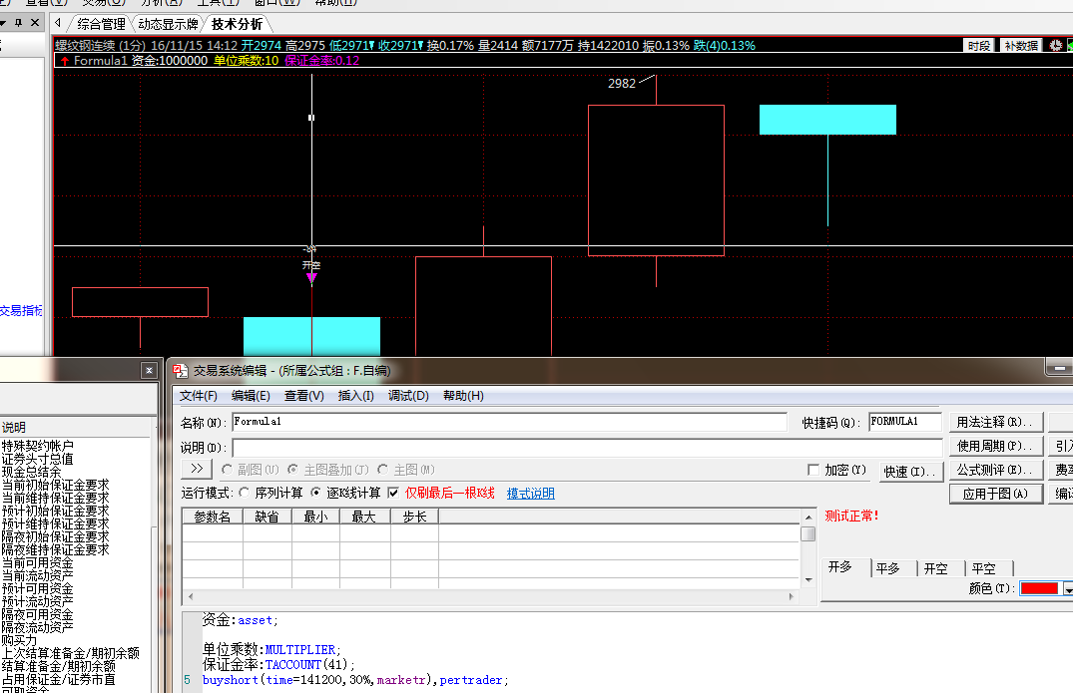Click the red arrow before Formula1 label
The height and width of the screenshot is (693, 1073).
point(65,61)
